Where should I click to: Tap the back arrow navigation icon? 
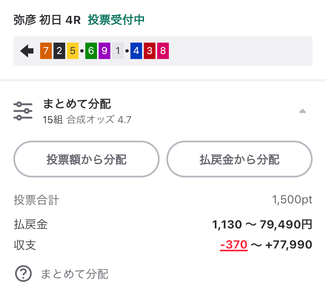tap(26, 51)
